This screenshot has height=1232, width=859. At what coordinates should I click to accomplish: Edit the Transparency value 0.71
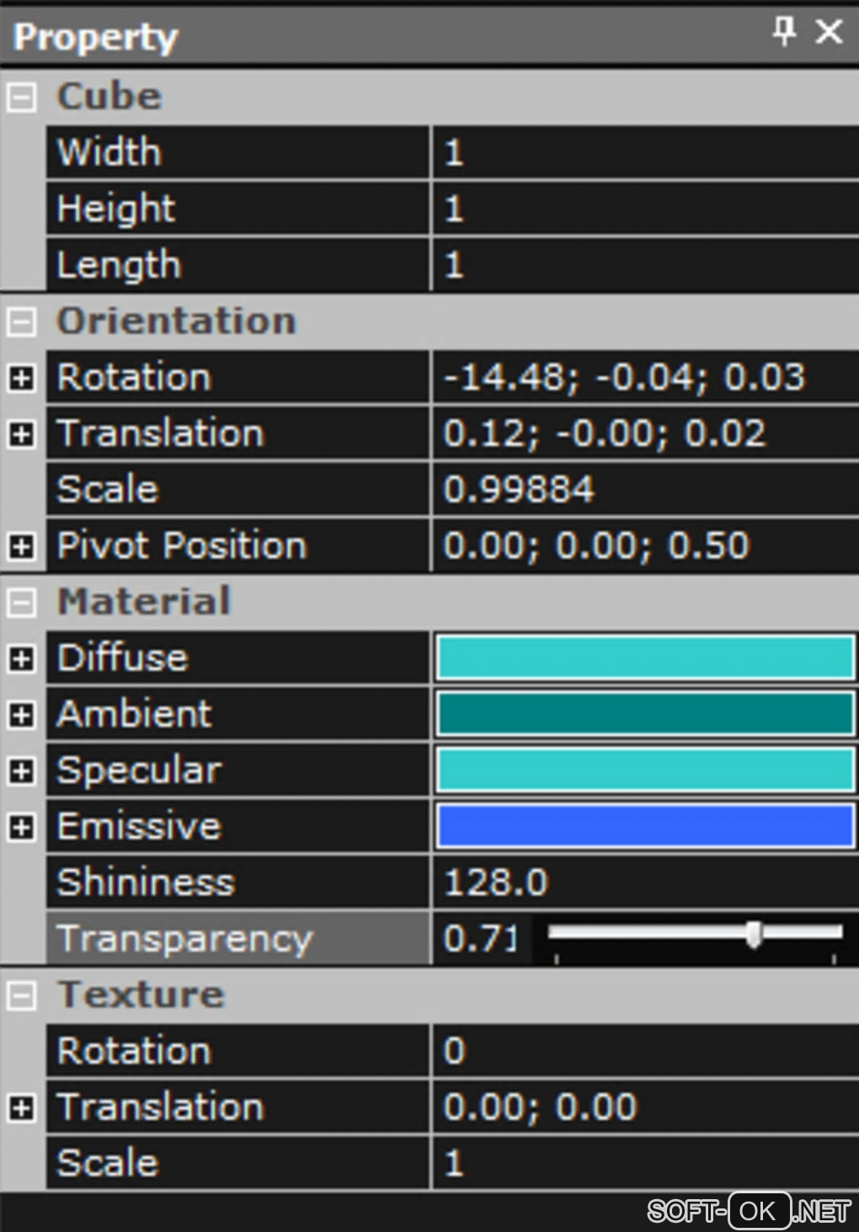480,938
